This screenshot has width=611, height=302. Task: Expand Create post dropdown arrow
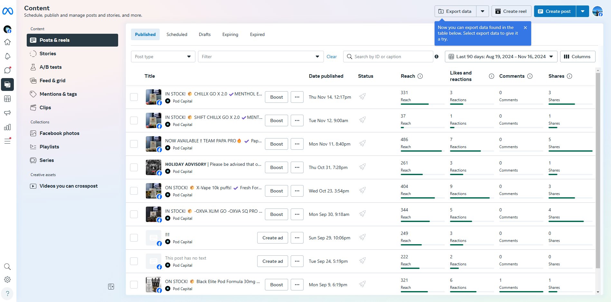tap(583, 11)
